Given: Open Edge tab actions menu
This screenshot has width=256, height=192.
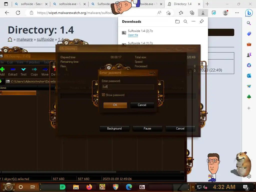Looking at the screenshot, I should coord(6,4).
